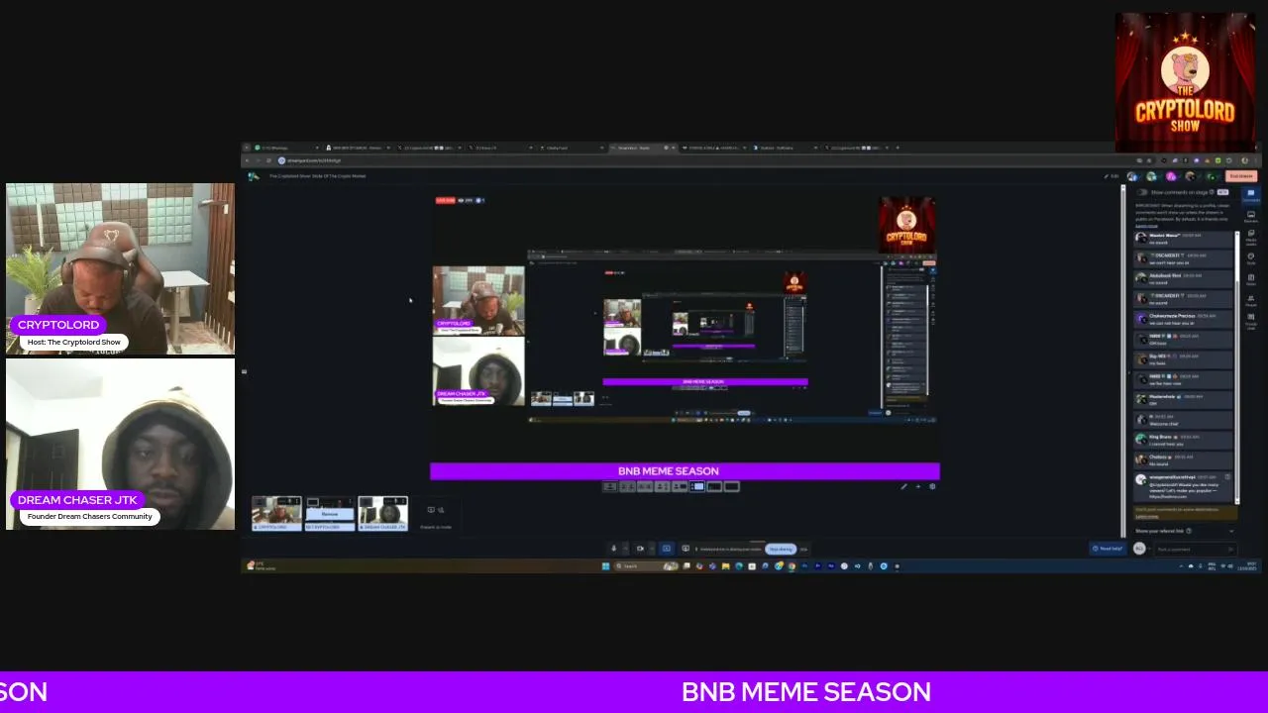Open the Style tab in sidebar

[x=1251, y=260]
